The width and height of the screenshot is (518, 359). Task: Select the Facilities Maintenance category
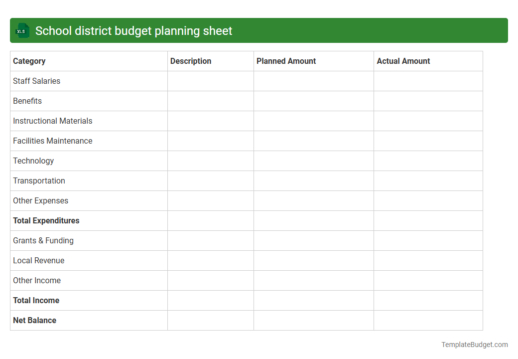pos(52,141)
